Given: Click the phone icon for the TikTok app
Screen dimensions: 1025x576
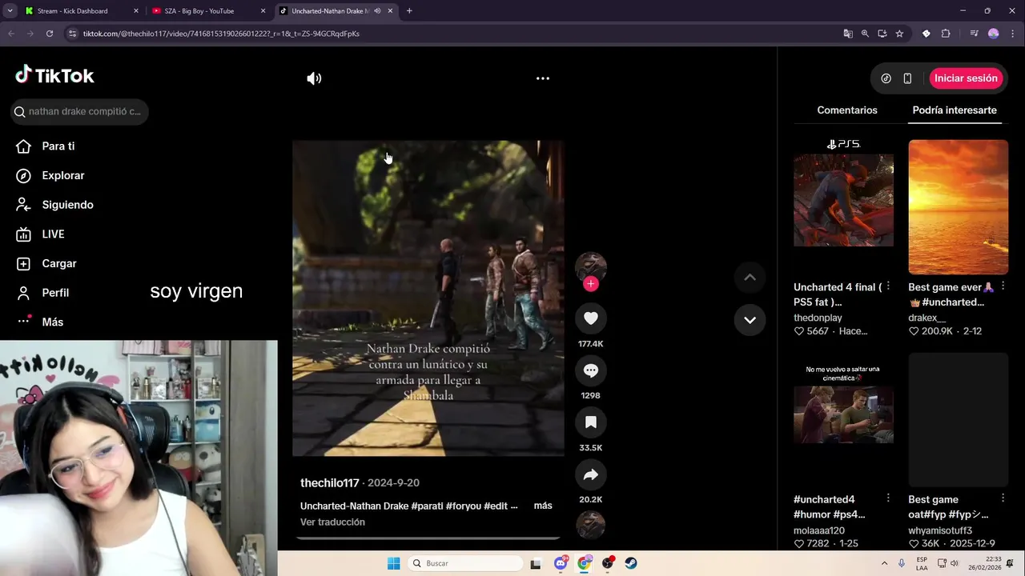Looking at the screenshot, I should pyautogui.click(x=907, y=78).
